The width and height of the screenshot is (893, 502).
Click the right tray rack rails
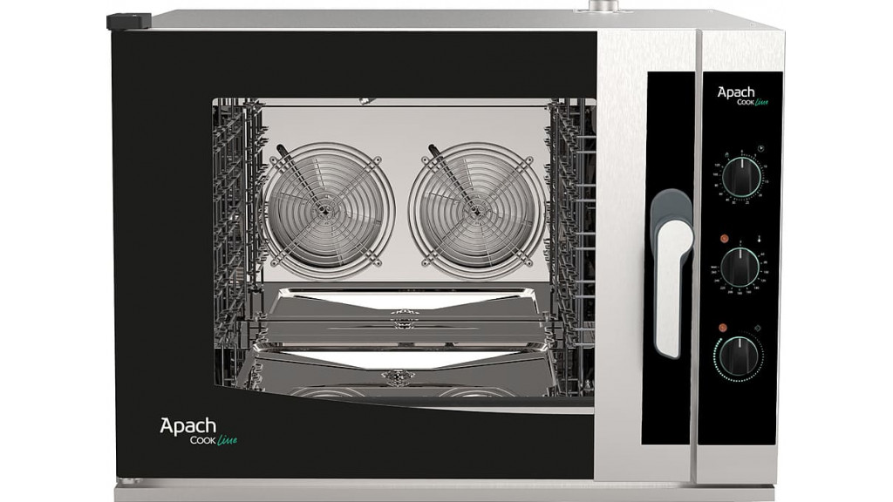[x=570, y=218]
